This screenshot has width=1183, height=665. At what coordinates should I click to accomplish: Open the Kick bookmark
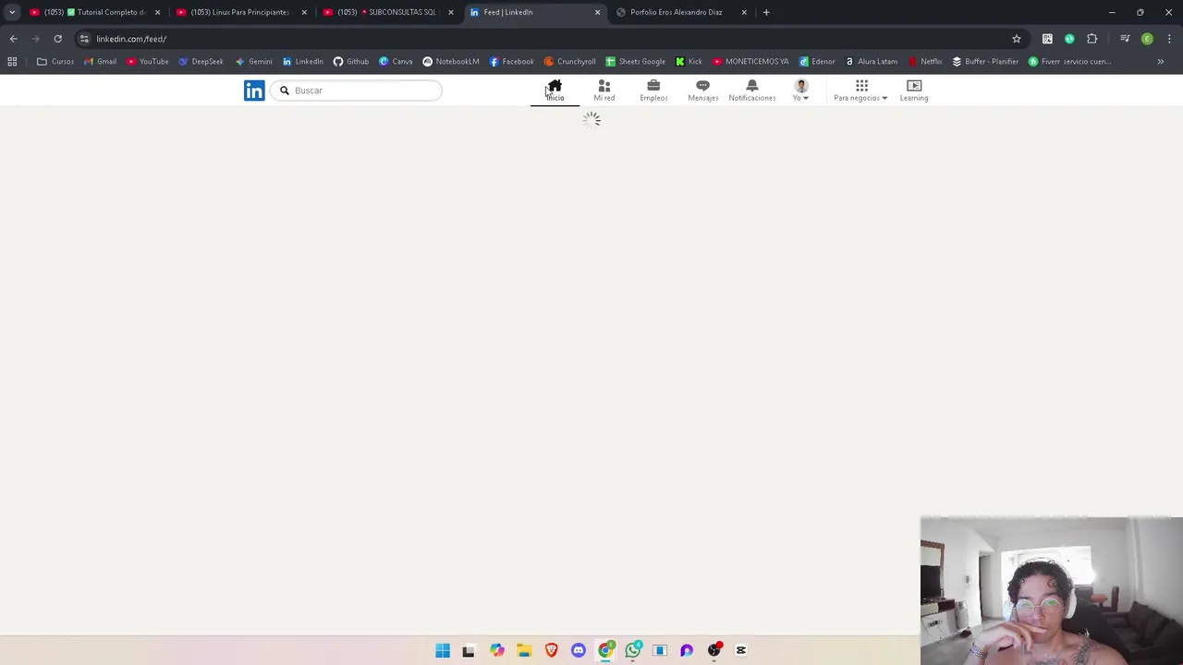point(689,62)
